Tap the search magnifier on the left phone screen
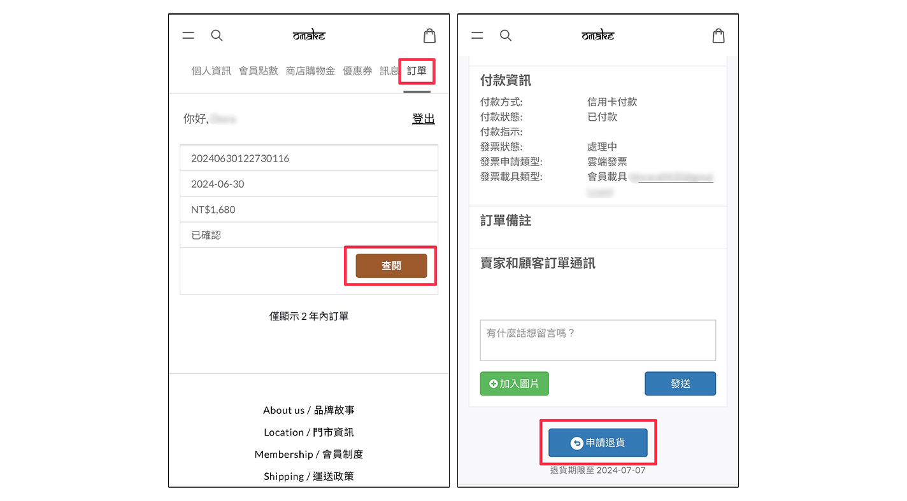 pyautogui.click(x=217, y=36)
